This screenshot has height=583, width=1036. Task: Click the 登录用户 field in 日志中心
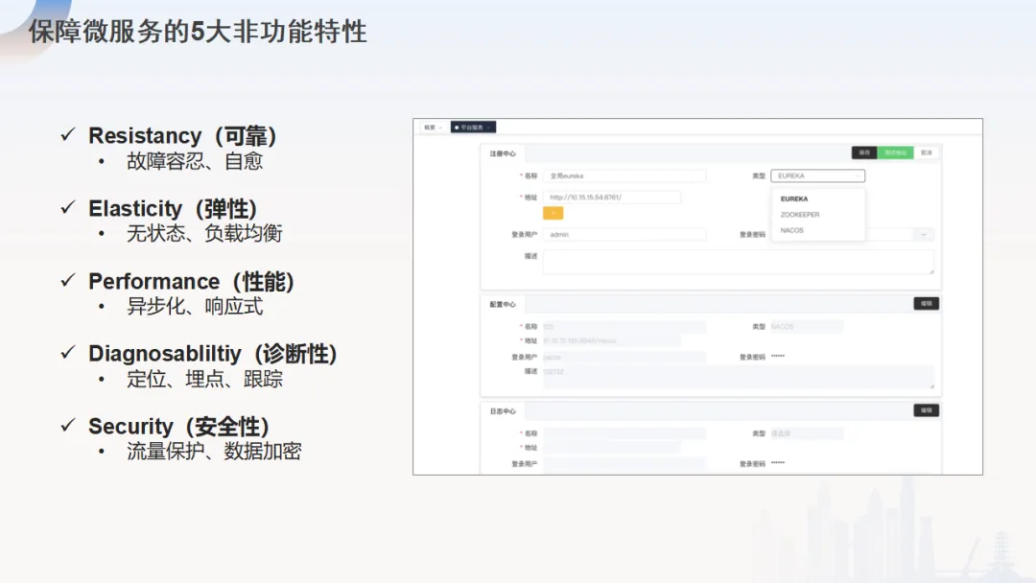coord(624,464)
